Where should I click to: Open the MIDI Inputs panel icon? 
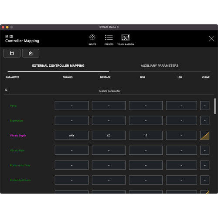pyautogui.click(x=92, y=37)
